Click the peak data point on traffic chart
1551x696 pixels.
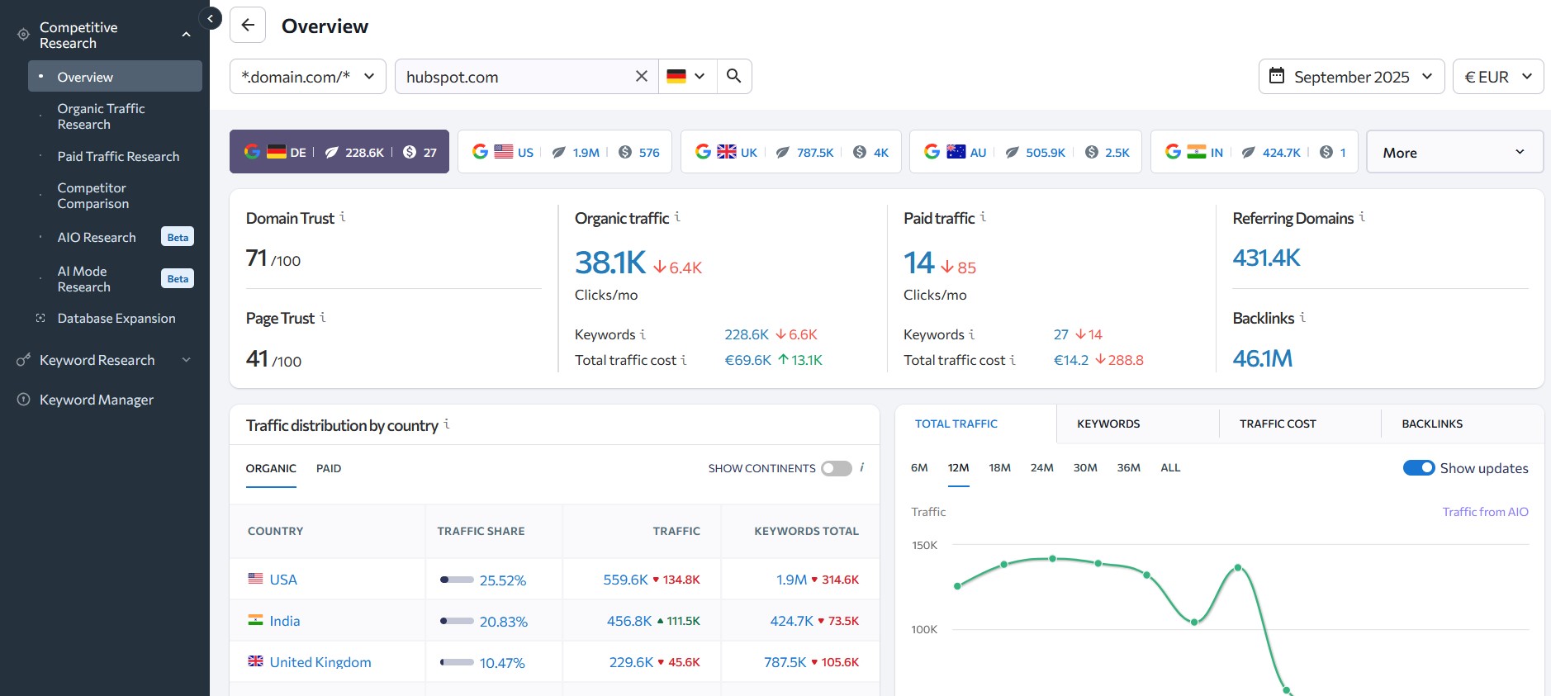1052,559
